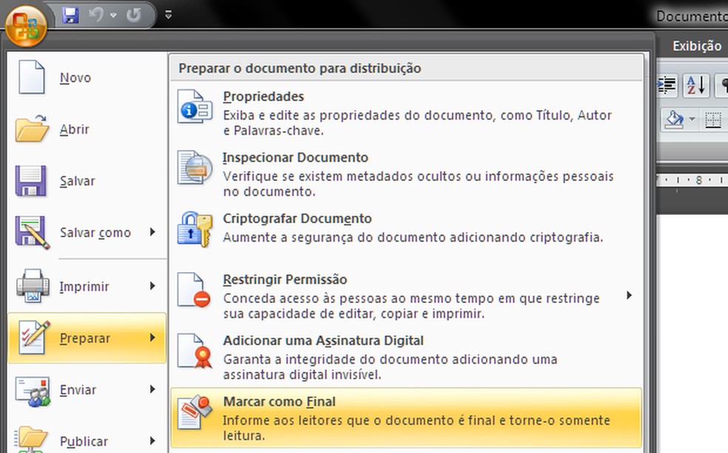Click the Sort A-Z icon in ribbon
Screen dimensions: 728x453
[695, 85]
